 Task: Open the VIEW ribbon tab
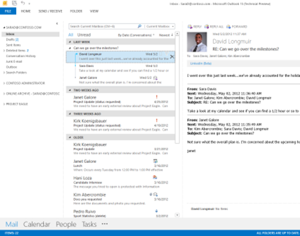[94, 11]
